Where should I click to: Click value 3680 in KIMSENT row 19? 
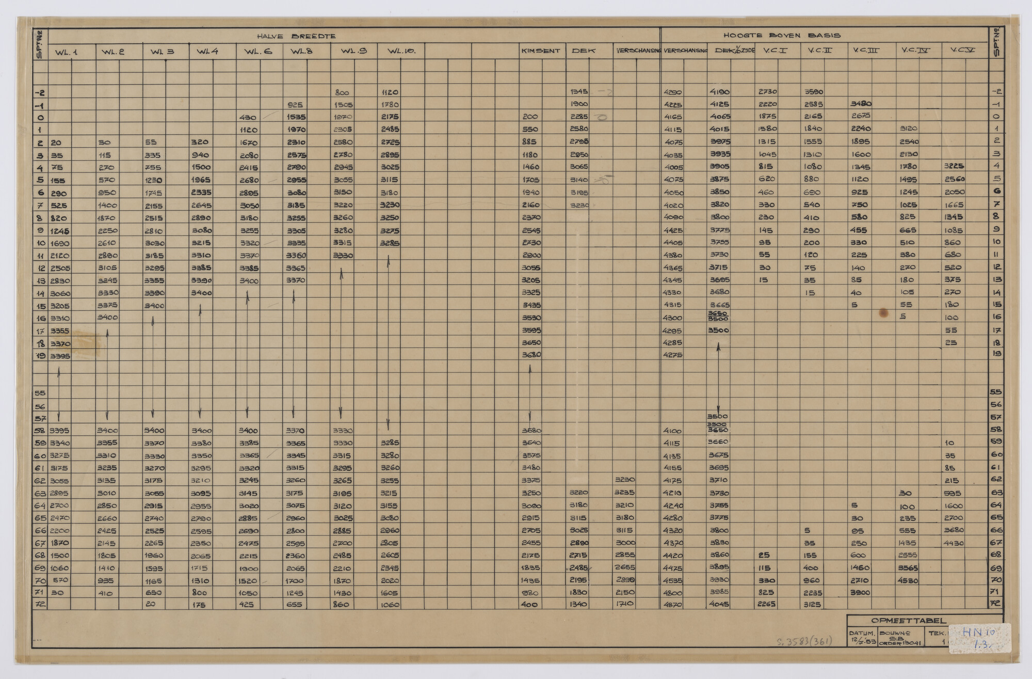(531, 355)
